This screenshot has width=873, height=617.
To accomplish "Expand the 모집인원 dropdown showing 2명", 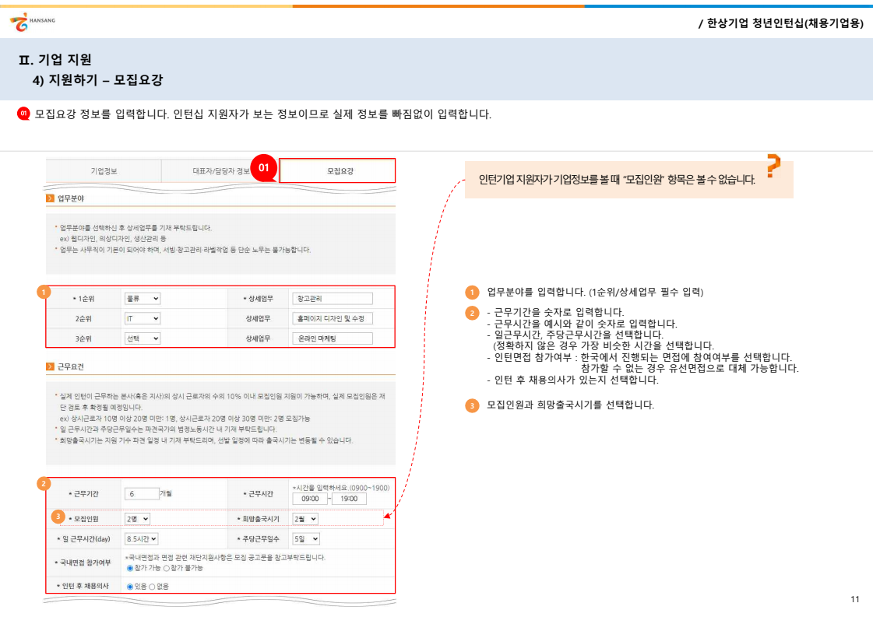I will (137, 518).
